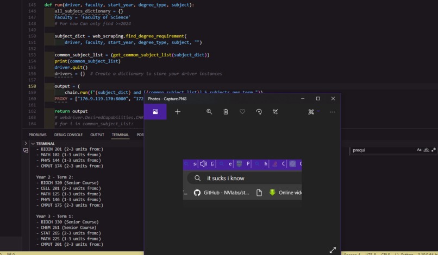438x255 pixels.
Task: Open the OUTPUT panel tab
Action: (x=97, y=135)
